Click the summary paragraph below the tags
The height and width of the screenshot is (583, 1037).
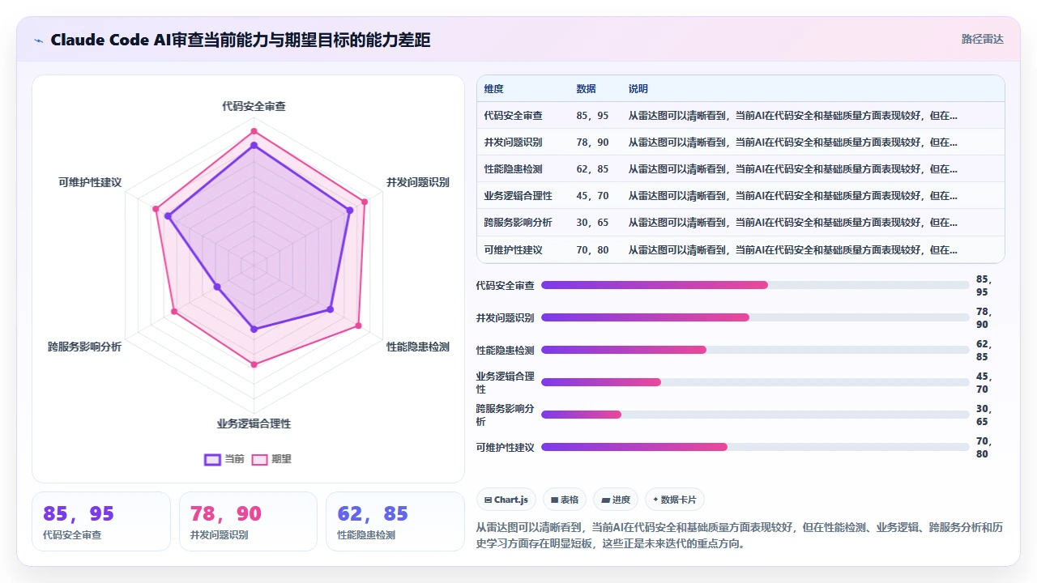[740, 535]
